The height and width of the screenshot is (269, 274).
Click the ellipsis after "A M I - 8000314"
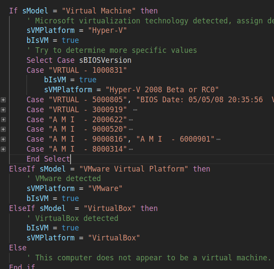[x=131, y=149]
